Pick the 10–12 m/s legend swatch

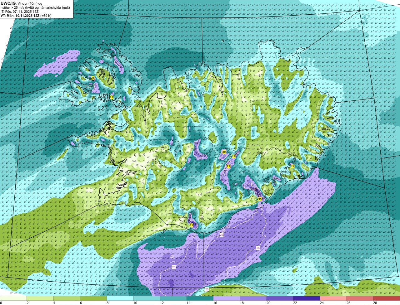(x=147, y=298)
